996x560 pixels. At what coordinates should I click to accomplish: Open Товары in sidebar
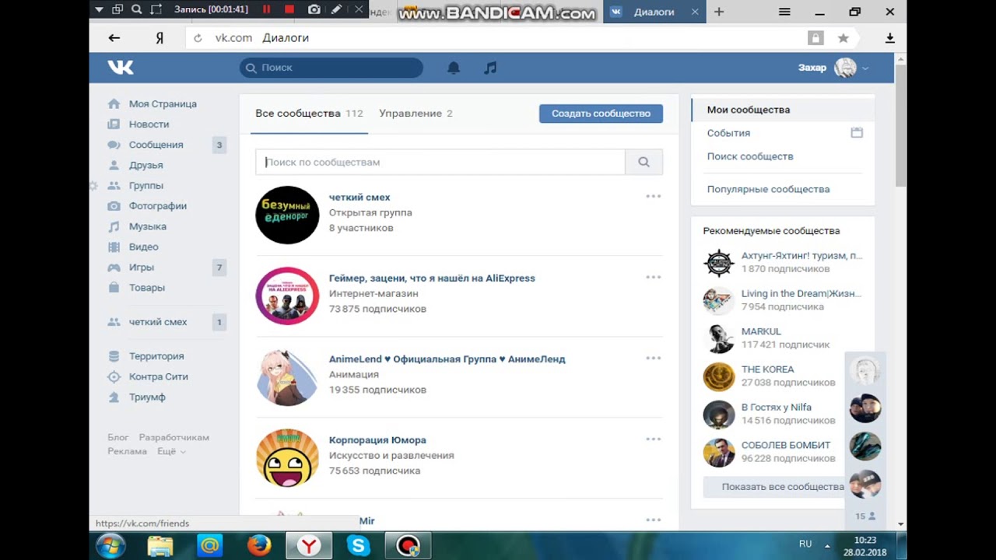147,288
